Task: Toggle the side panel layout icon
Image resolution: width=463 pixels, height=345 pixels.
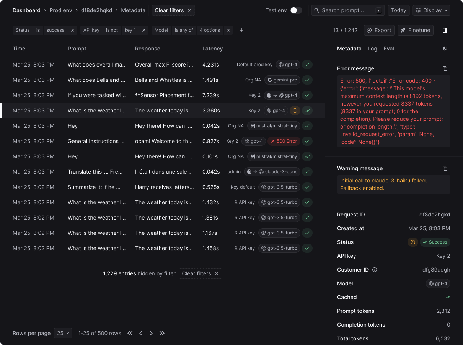Action: pyautogui.click(x=445, y=30)
